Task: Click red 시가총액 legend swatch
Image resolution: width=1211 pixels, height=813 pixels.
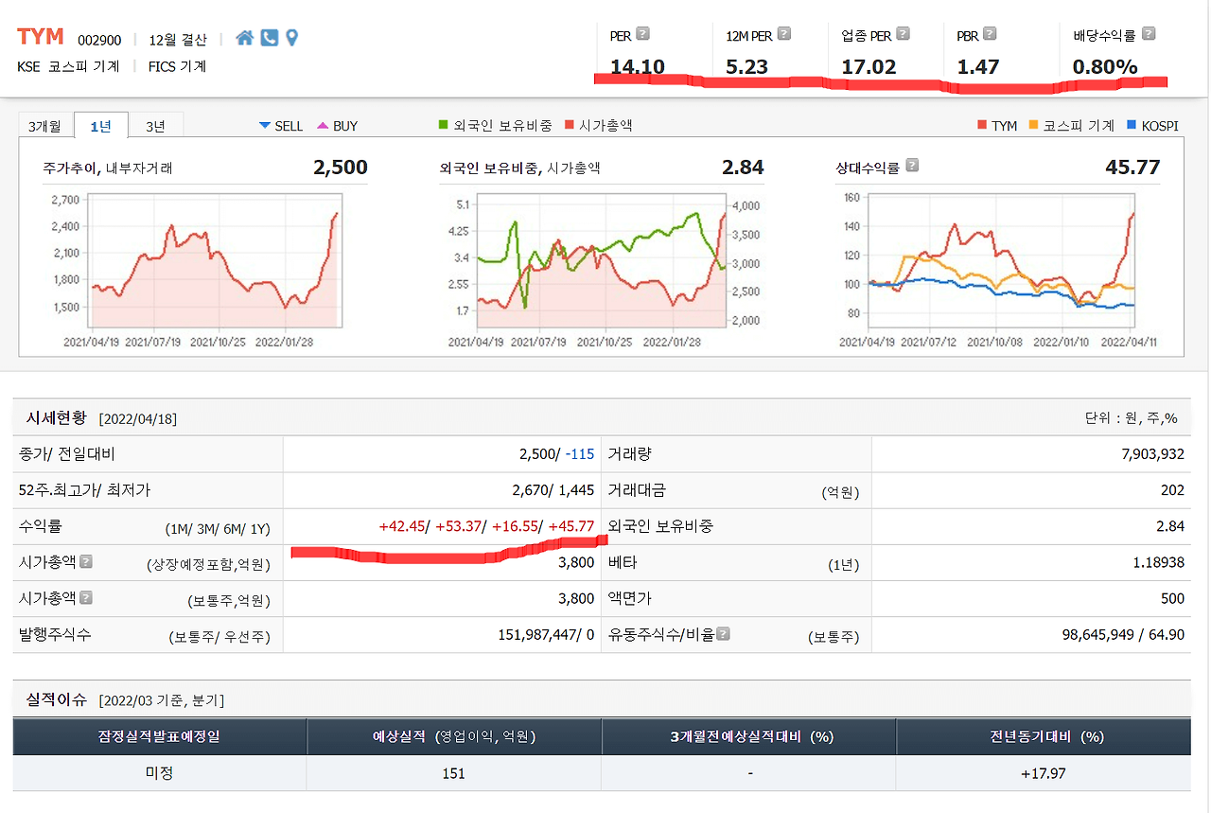Action: [x=570, y=125]
